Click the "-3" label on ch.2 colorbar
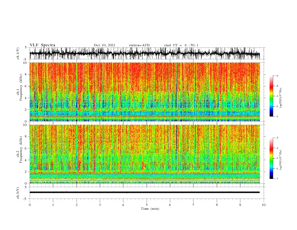Screen dimensions: 297x230 point(276,138)
